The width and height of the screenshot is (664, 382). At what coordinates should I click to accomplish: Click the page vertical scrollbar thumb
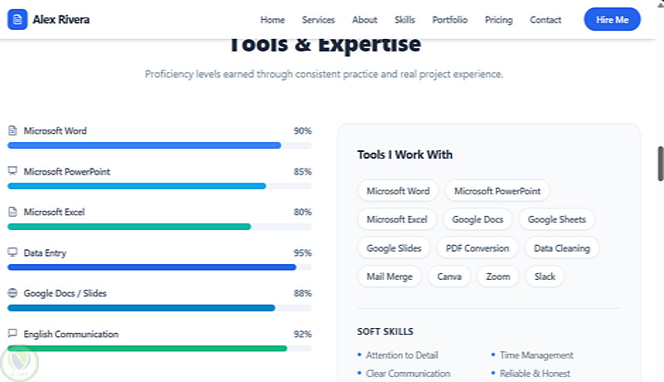(x=660, y=163)
